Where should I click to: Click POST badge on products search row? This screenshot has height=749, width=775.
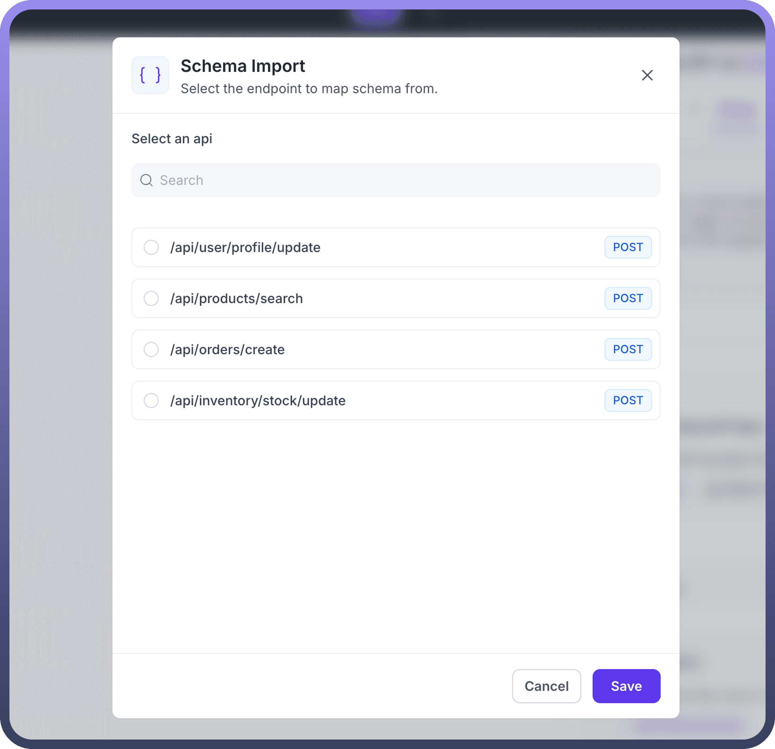pyautogui.click(x=628, y=298)
